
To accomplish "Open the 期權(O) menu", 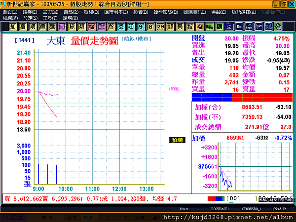I will pos(92,12).
